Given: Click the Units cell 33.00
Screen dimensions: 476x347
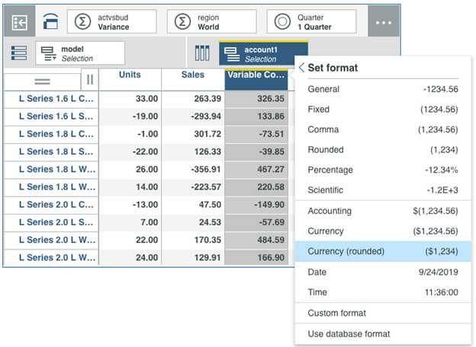Looking at the screenshot, I should point(130,99).
